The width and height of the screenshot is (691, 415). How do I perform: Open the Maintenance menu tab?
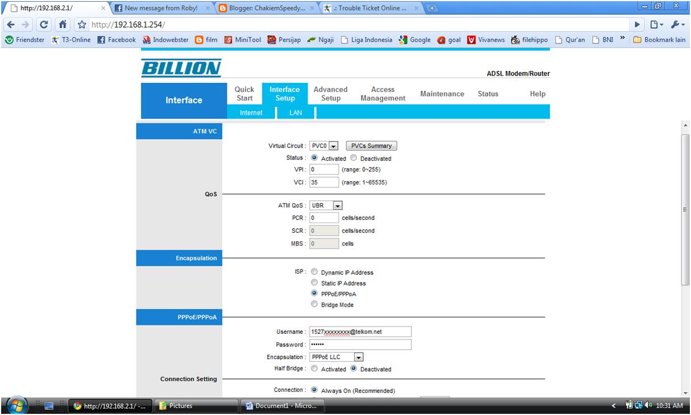442,94
